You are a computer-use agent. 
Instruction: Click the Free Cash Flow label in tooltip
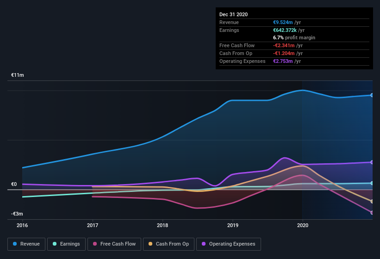pos(237,45)
